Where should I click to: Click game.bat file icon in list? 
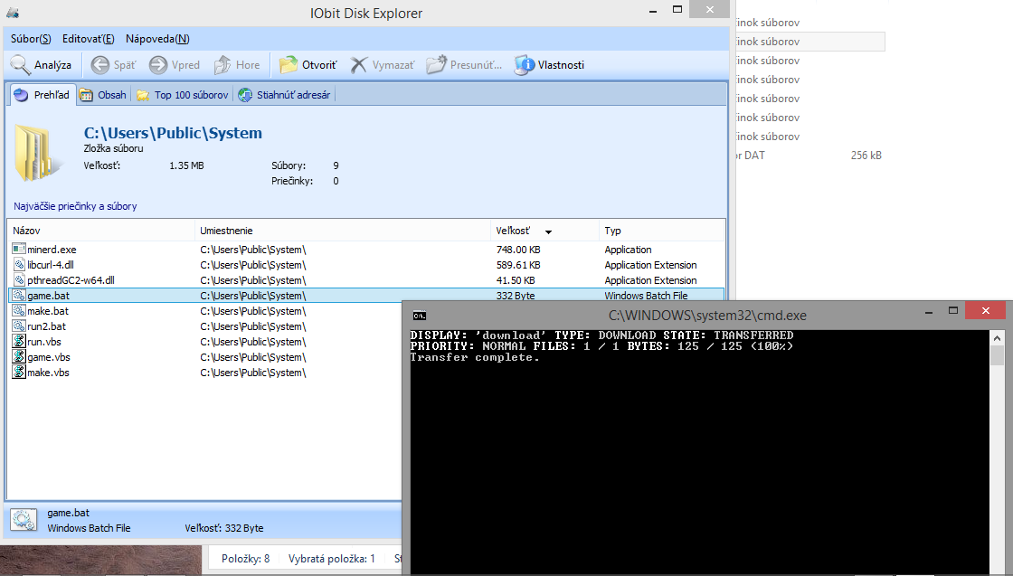(19, 296)
